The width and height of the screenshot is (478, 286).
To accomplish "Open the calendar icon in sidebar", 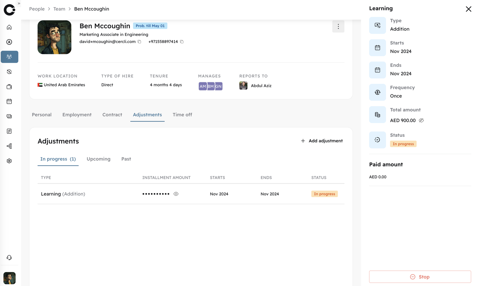I will (x=9, y=101).
